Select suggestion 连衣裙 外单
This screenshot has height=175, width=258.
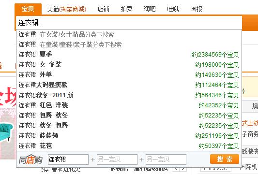129,75
